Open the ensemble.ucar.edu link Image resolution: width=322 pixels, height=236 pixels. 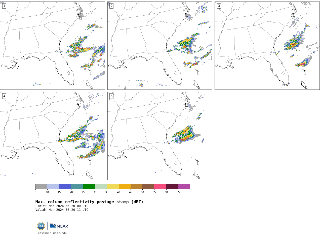click(52, 233)
